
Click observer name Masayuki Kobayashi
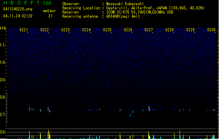(x=125, y=4)
